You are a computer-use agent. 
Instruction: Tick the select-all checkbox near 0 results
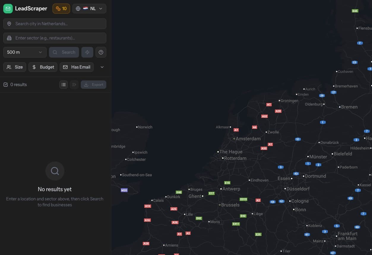click(x=6, y=84)
